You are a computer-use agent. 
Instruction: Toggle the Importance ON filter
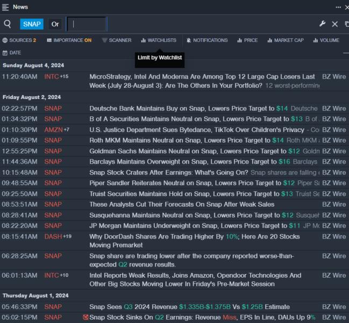69,40
